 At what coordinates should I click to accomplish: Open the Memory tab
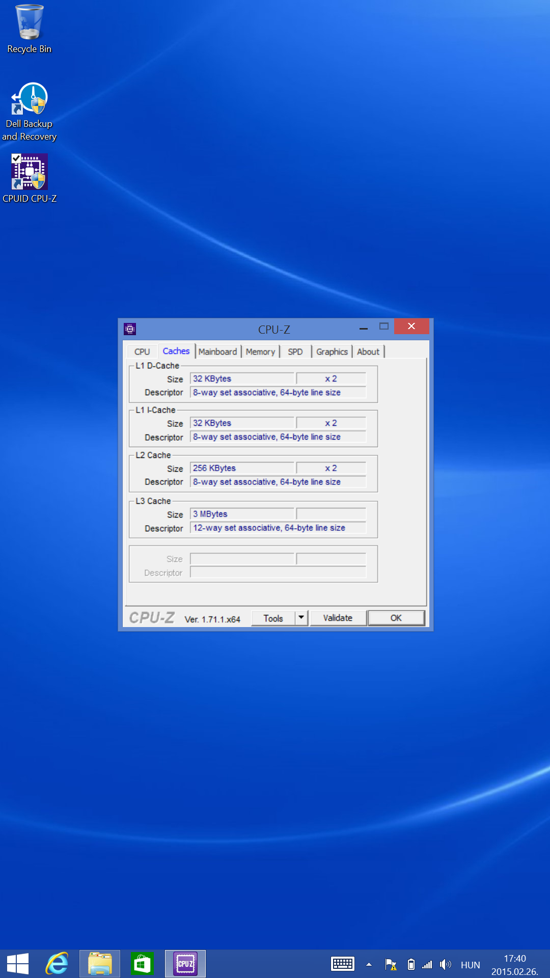pos(260,351)
